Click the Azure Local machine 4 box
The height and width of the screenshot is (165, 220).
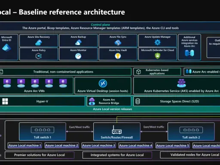coord(136,145)
